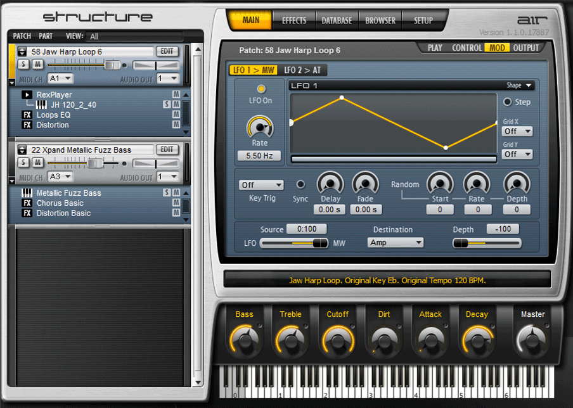This screenshot has height=408, width=573.
Task: Switch to the EFFECTS tab
Action: point(294,20)
